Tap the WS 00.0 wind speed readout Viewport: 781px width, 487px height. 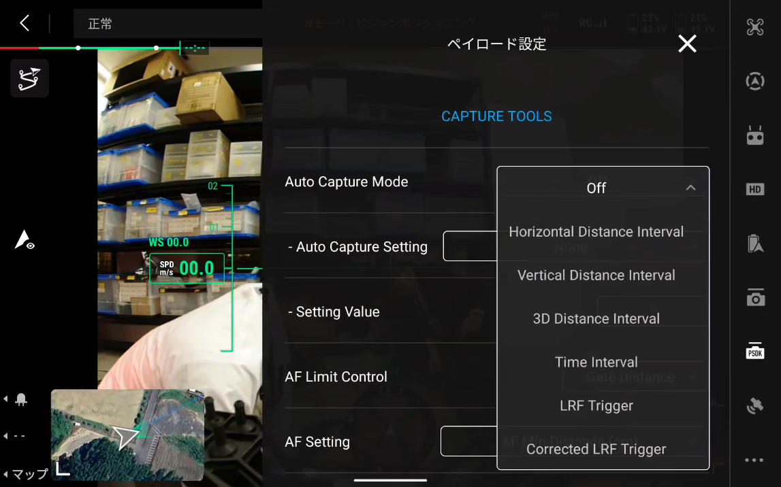tap(168, 242)
